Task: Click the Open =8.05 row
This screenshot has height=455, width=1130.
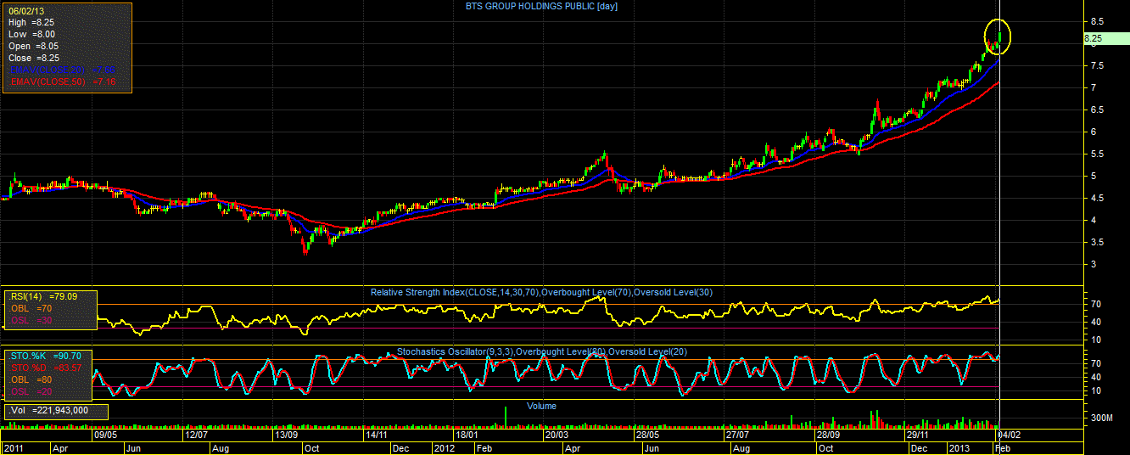Action: click(x=31, y=46)
